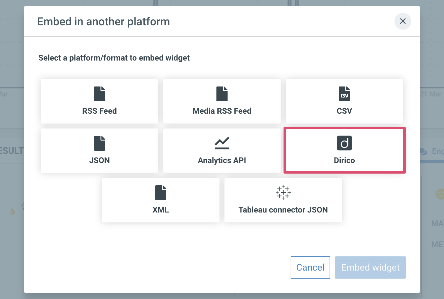The width and height of the screenshot is (444, 299).
Task: Open the partially hidden Engagement tab
Action: pyautogui.click(x=432, y=151)
